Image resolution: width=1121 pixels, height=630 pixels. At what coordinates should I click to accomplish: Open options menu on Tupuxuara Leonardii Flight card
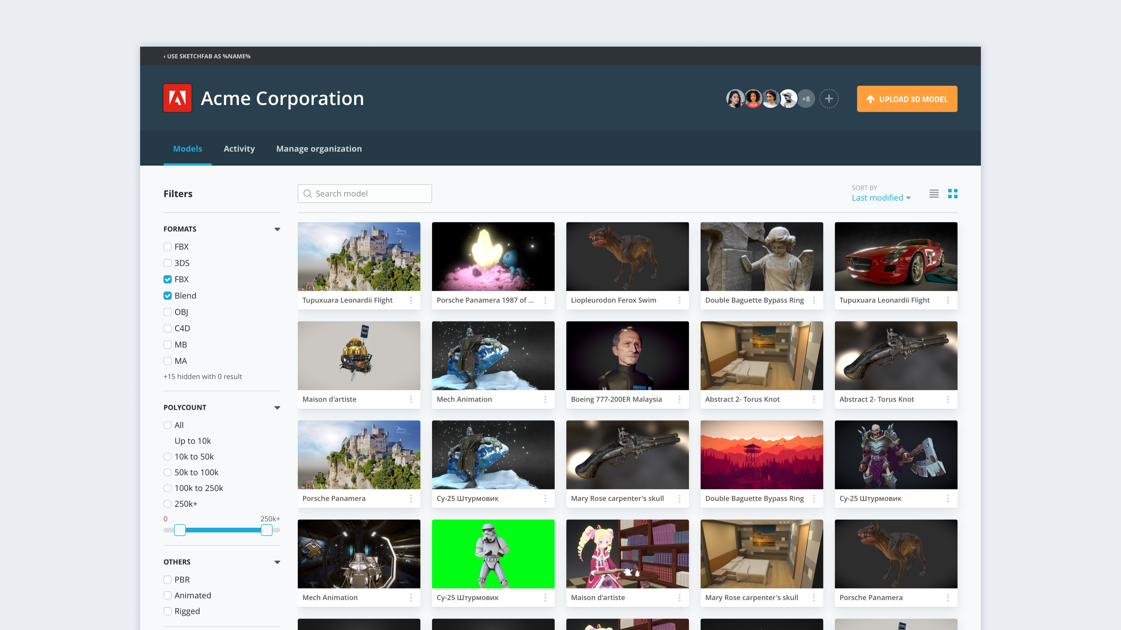click(412, 300)
